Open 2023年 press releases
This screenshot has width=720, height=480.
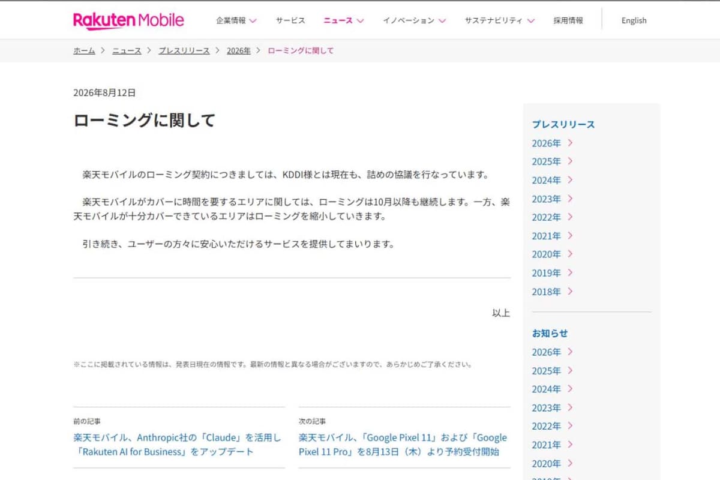click(x=553, y=199)
